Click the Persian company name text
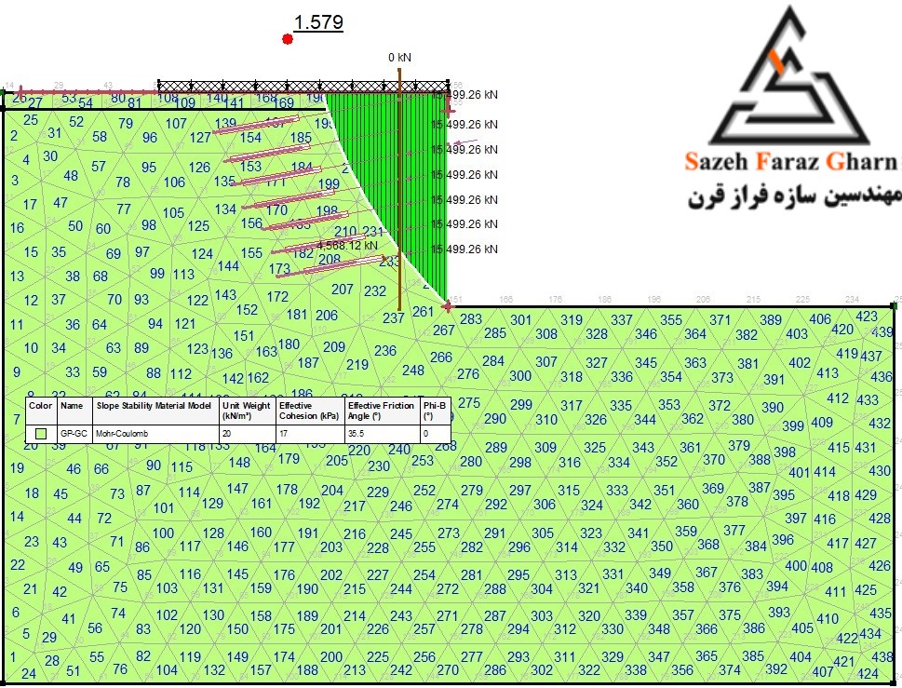Image resolution: width=902 pixels, height=688 pixels. (x=794, y=197)
